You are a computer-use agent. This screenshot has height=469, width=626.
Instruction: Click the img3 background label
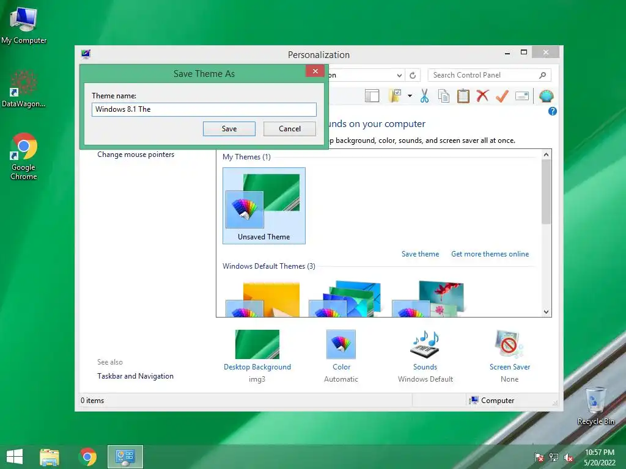257,379
